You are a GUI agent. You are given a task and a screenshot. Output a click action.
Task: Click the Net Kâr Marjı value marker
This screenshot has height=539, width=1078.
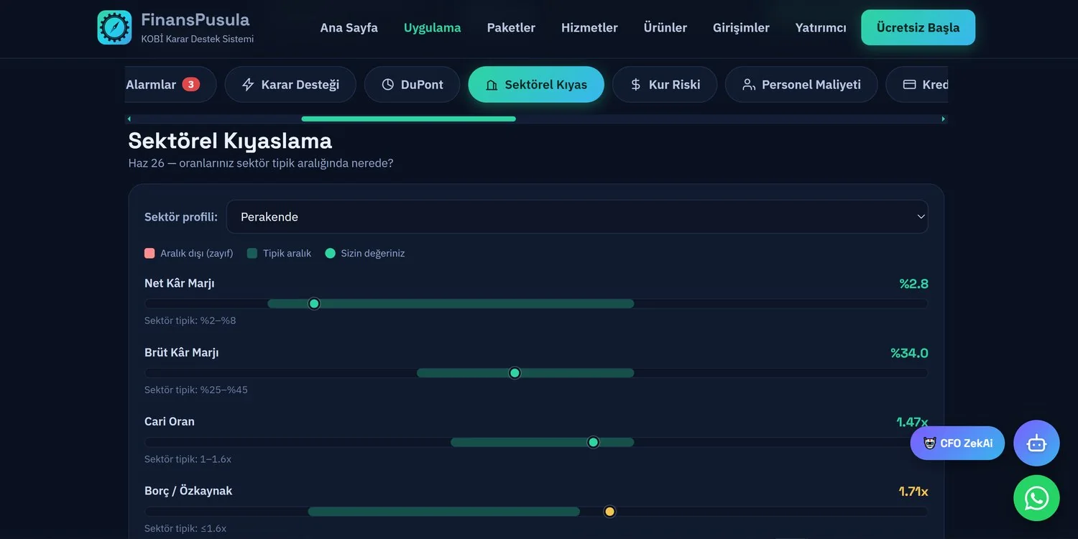[314, 303]
